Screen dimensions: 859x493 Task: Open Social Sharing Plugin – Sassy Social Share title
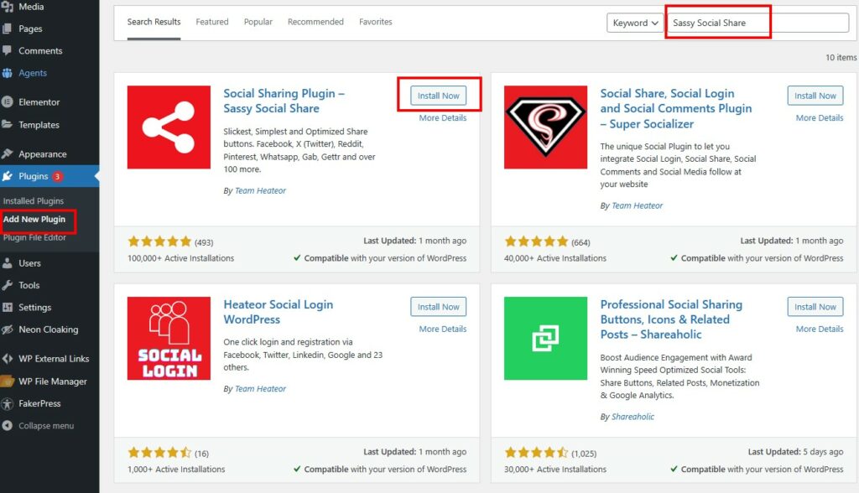tap(284, 101)
